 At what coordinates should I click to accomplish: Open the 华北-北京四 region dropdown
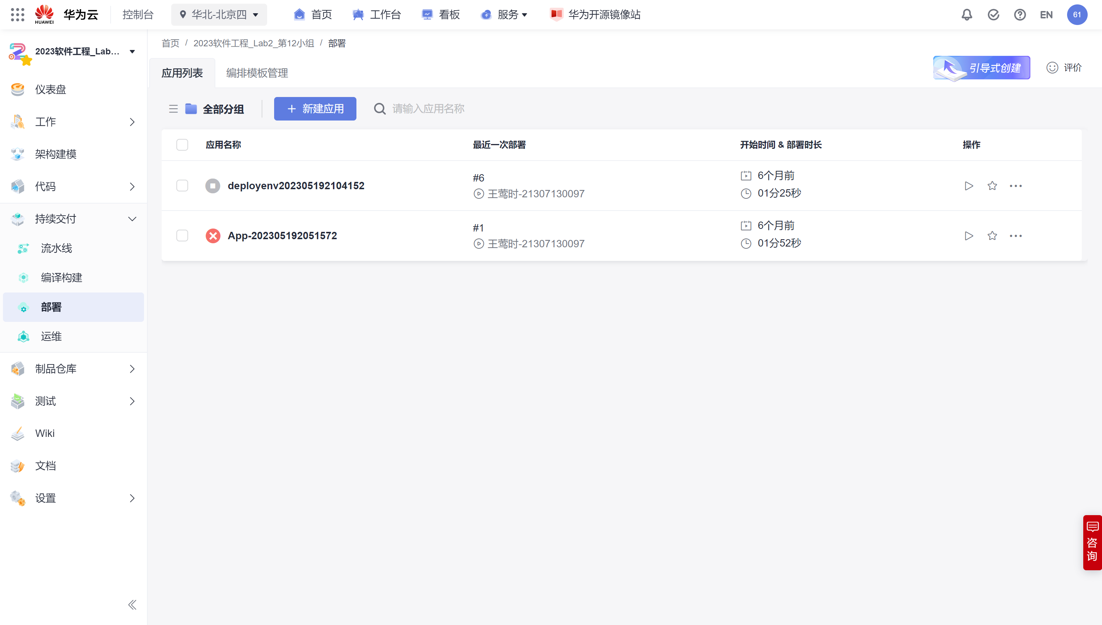click(x=219, y=15)
